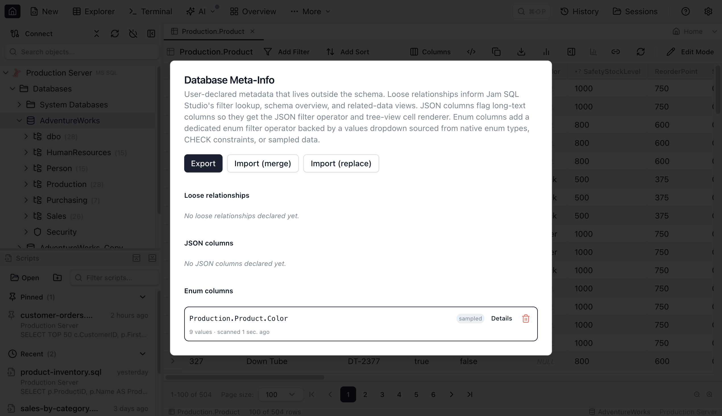Open the Columns chooser

click(x=430, y=52)
